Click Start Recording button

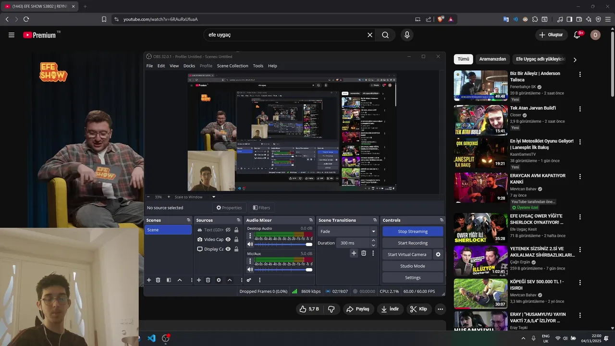(413, 243)
